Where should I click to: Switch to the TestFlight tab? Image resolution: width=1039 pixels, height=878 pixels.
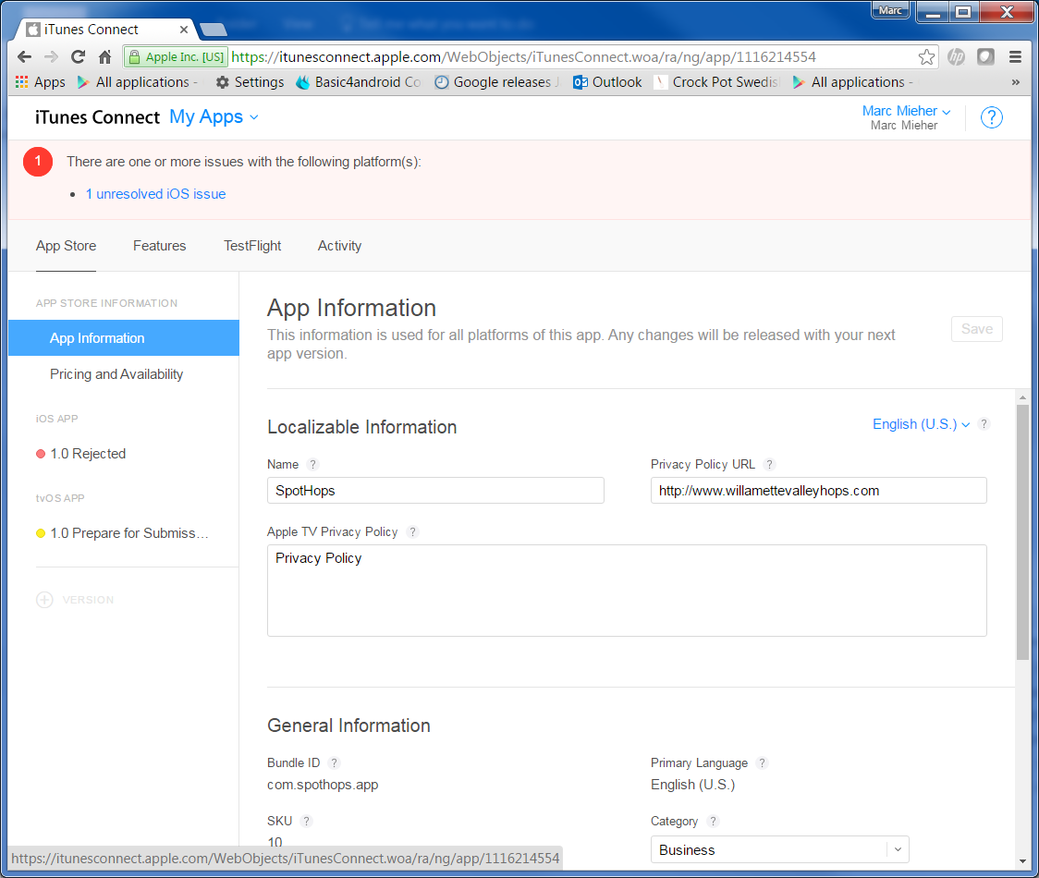coord(252,246)
